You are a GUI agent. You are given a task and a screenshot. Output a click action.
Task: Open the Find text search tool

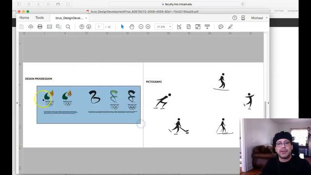click(x=68, y=27)
